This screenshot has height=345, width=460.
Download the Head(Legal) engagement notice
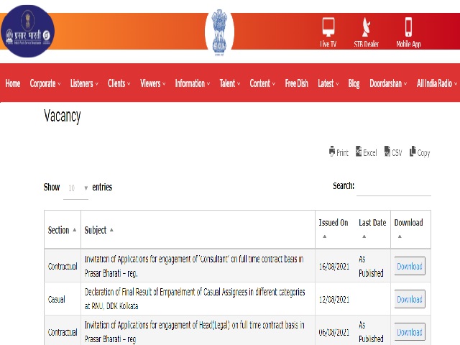[410, 332]
